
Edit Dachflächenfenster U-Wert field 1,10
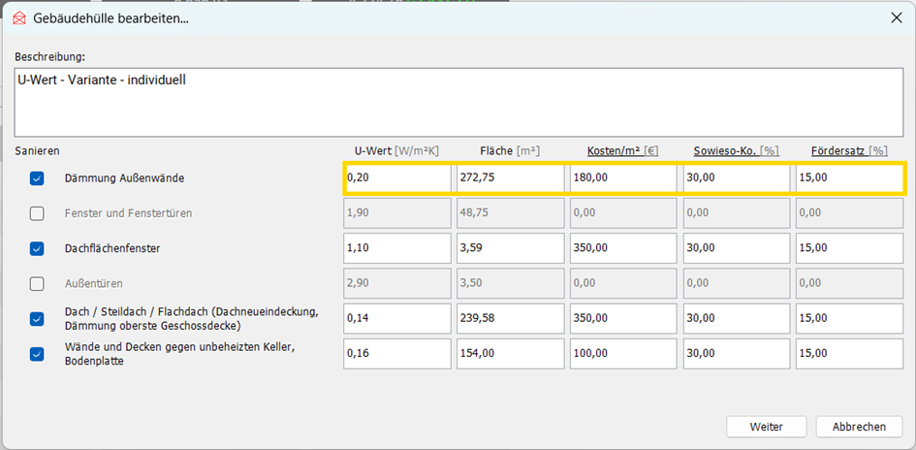[396, 248]
